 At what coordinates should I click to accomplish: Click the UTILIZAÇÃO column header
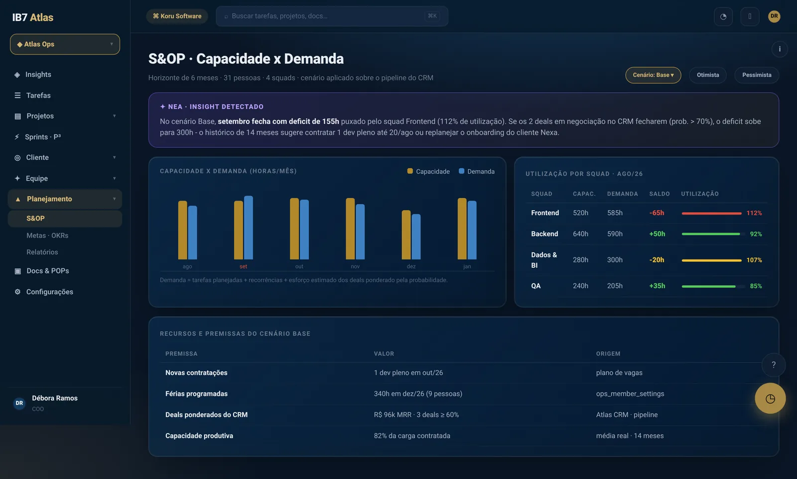pos(700,194)
